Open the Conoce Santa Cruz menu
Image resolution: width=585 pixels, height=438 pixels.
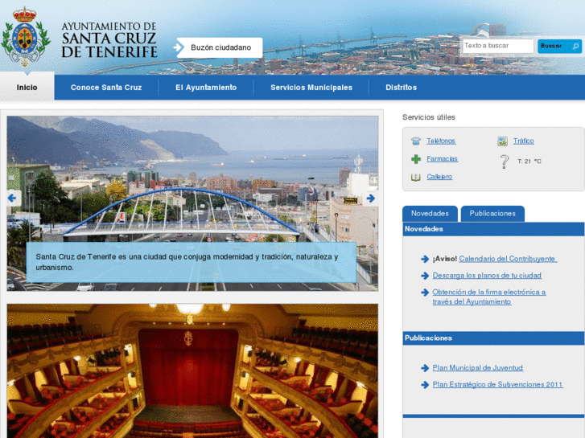coord(106,88)
